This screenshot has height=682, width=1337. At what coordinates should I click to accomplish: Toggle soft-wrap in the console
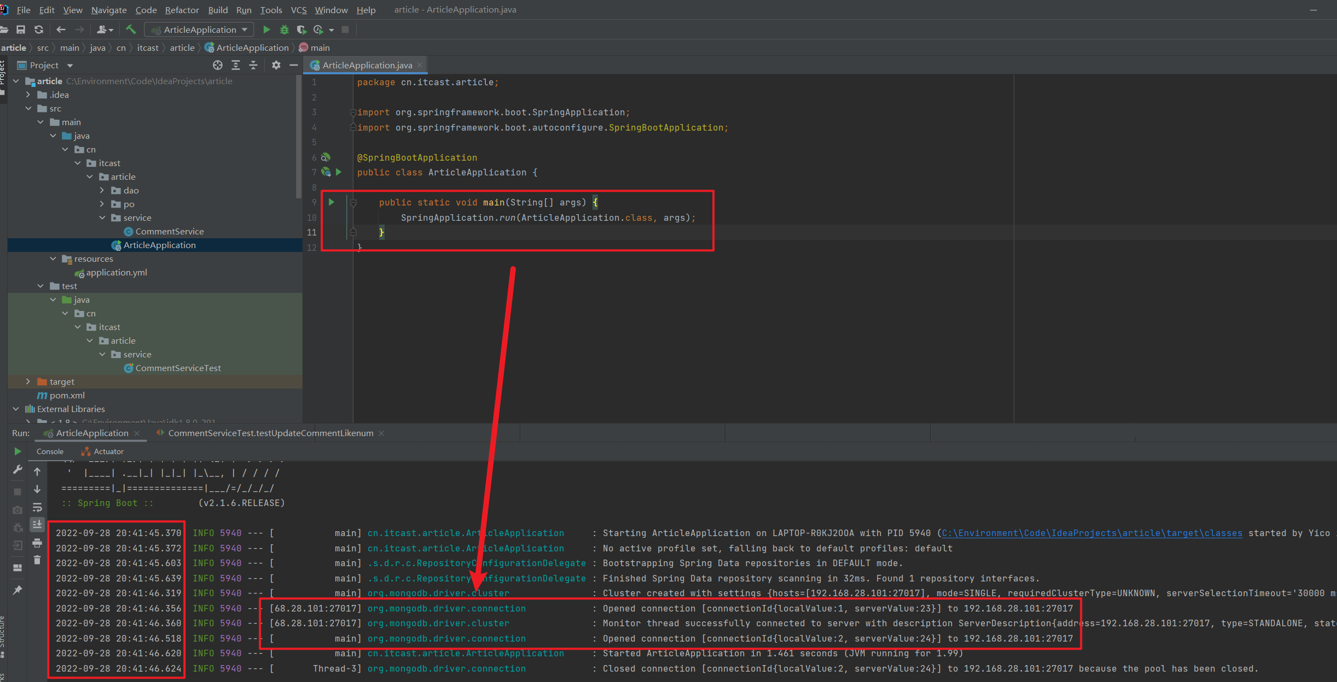pos(37,507)
